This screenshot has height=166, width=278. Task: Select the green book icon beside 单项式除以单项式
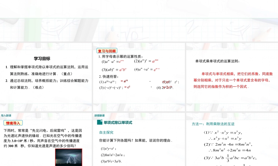point(99,122)
